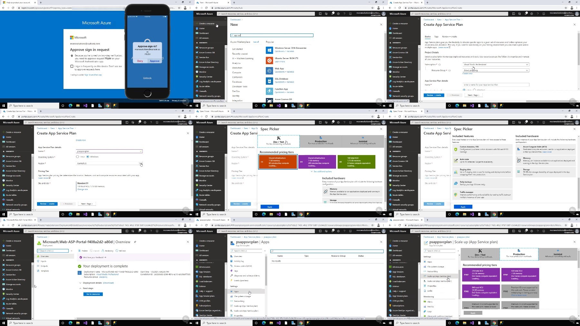Select the green B1 pricing tier card

pyautogui.click(x=356, y=162)
